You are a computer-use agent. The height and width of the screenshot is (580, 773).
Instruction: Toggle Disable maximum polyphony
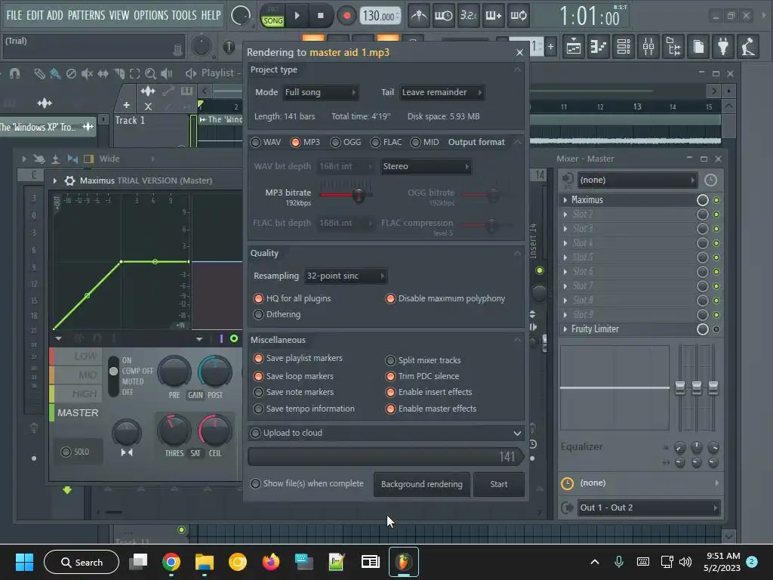(445, 298)
